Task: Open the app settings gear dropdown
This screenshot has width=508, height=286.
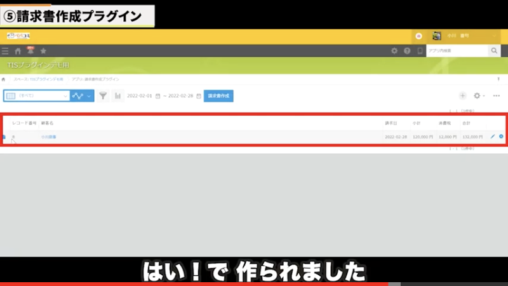Action: [479, 96]
